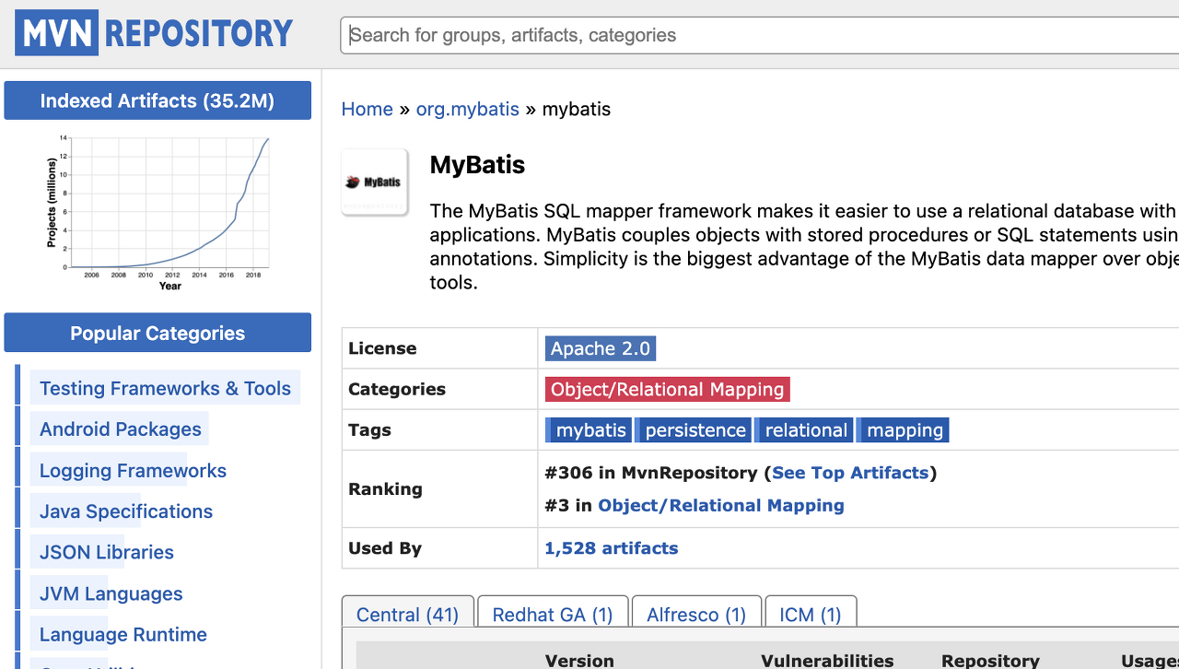Viewport: 1179px width, 669px height.
Task: Open Testing Frameworks & Tools category
Action: [165, 388]
